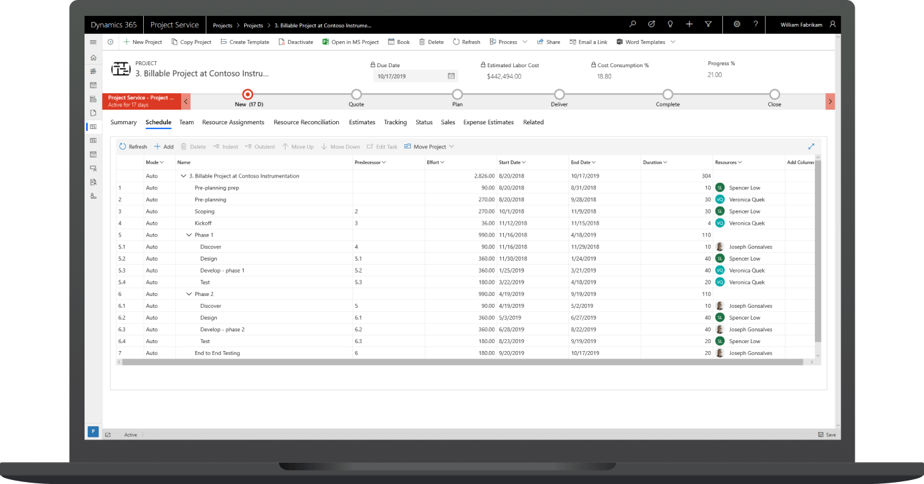Screen dimensions: 924x484
Task: Click the grid vertical scrollbar
Action: click(x=818, y=253)
